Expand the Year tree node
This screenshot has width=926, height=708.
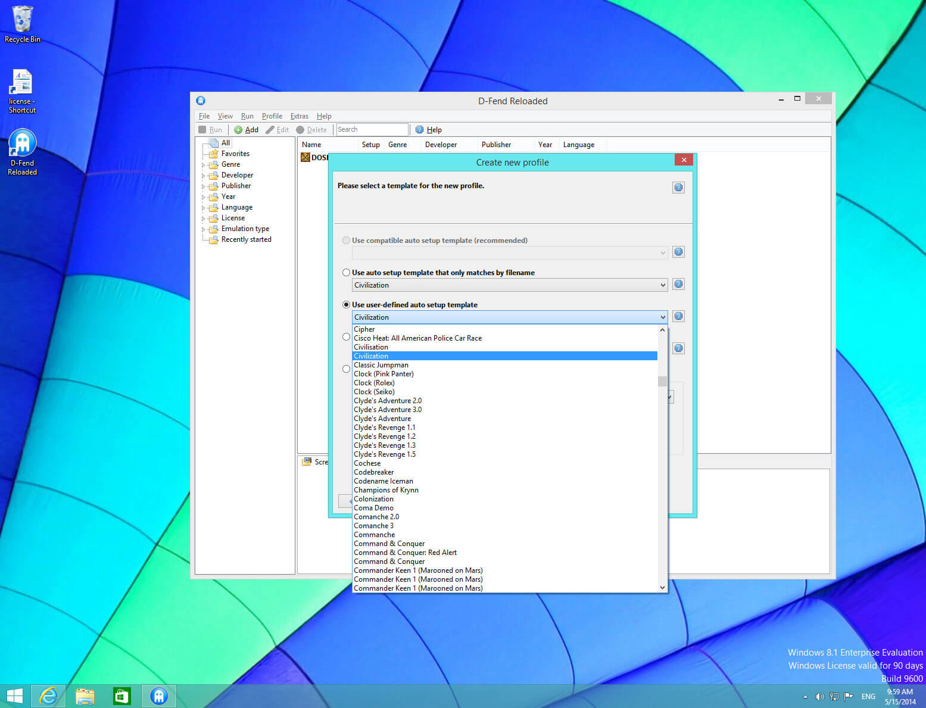pyautogui.click(x=203, y=197)
